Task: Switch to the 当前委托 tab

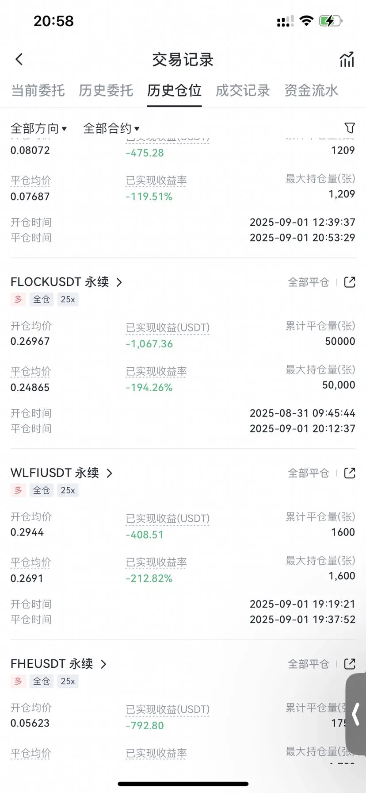Action: [38, 91]
